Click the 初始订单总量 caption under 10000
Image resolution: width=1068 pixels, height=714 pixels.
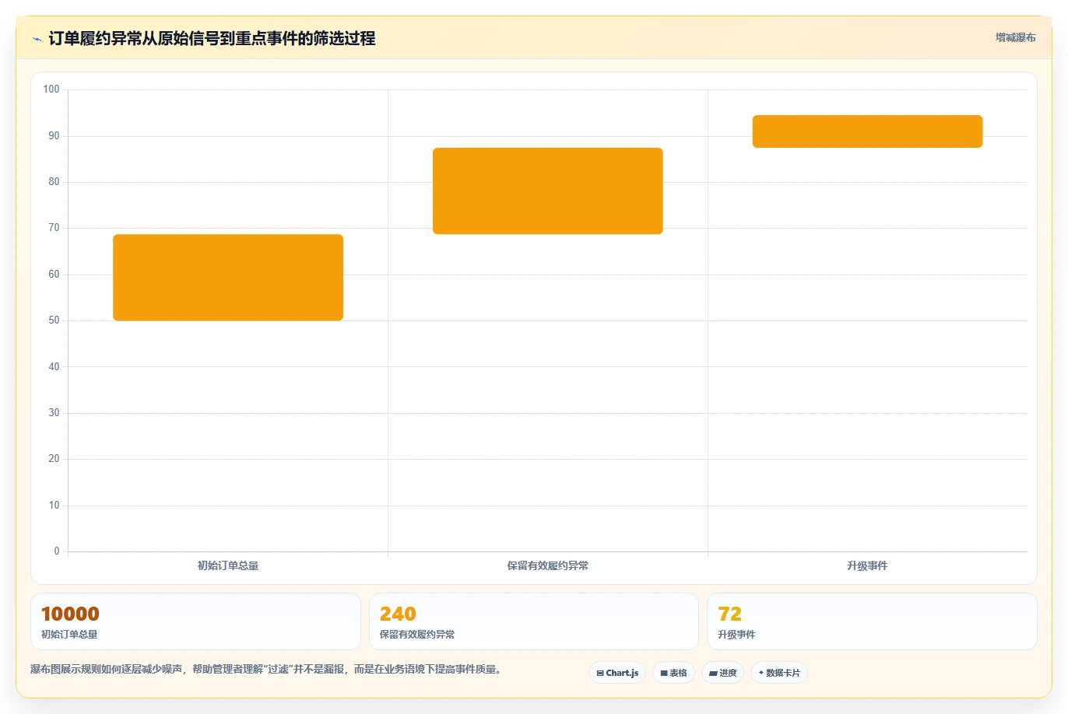pos(69,635)
